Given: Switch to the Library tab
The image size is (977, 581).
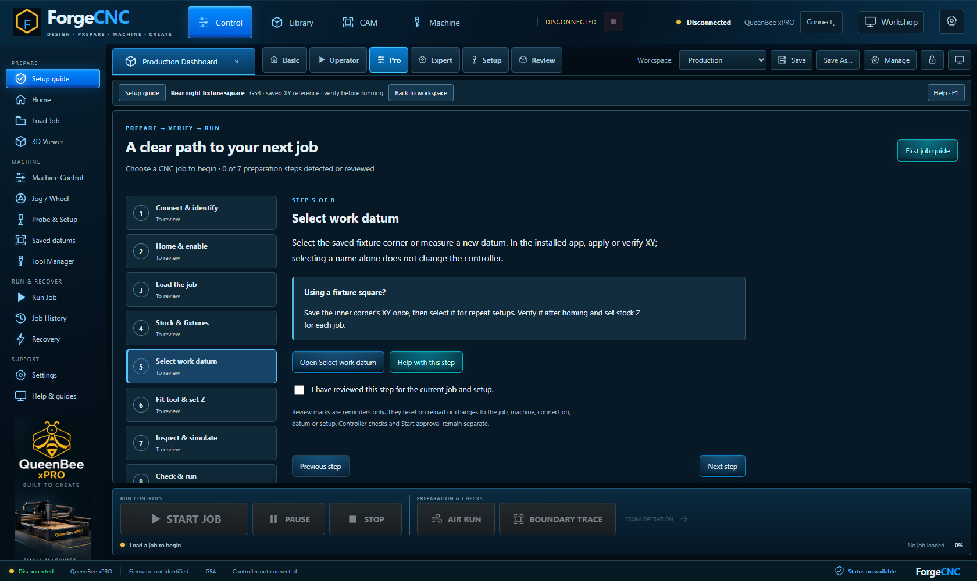Looking at the screenshot, I should click(x=293, y=23).
